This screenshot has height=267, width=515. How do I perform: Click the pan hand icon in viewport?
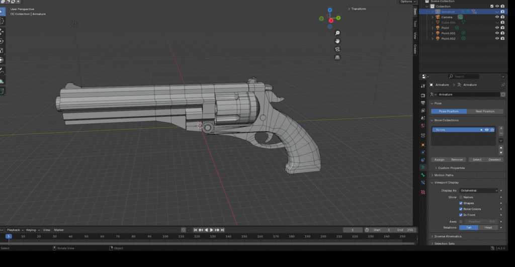[337, 41]
